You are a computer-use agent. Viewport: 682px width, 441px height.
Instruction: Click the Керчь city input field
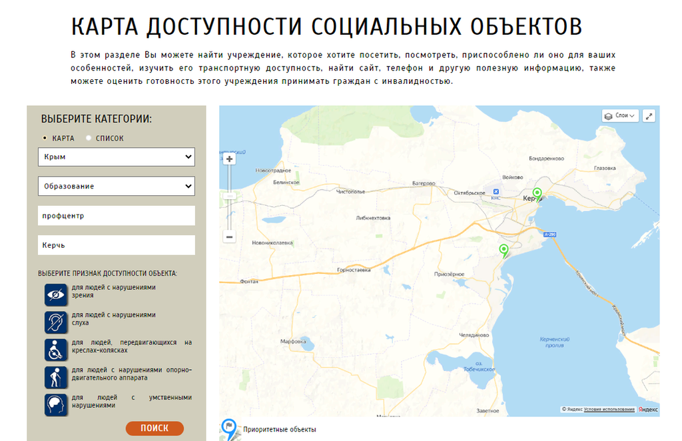117,245
